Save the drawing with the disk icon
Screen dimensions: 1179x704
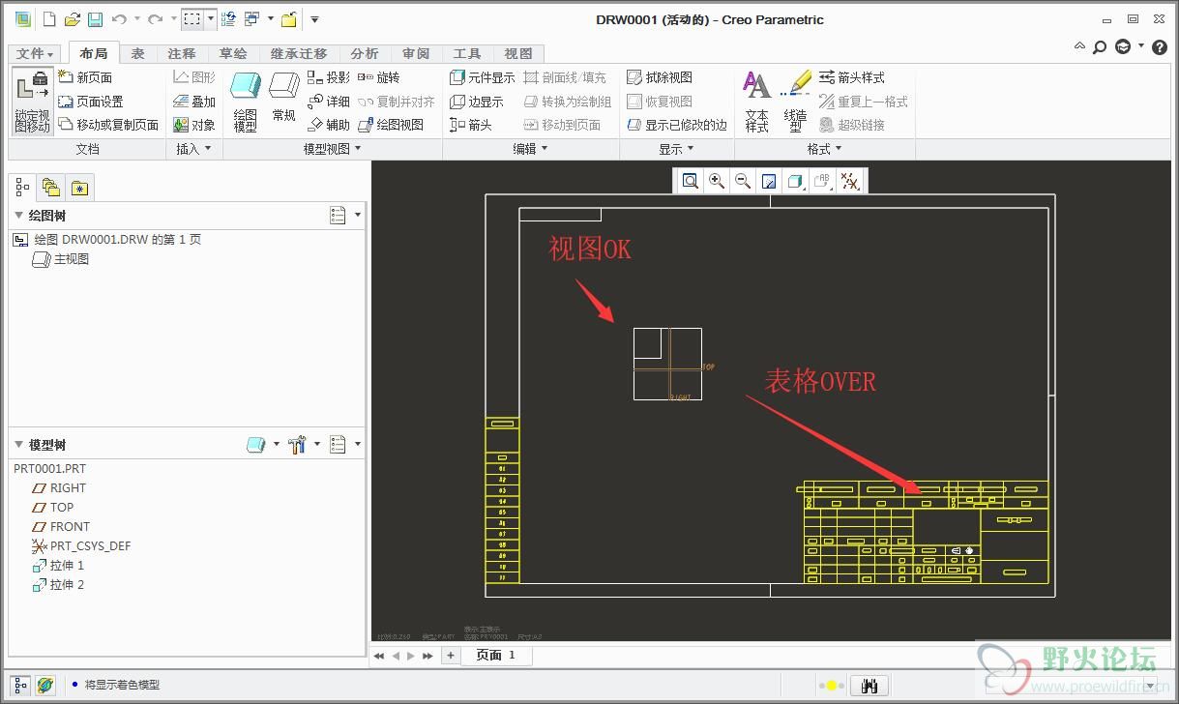click(x=95, y=18)
